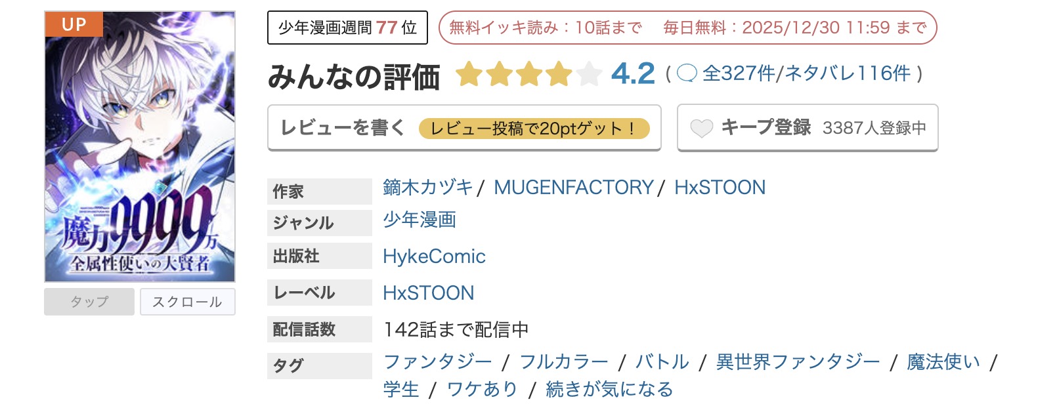Click the first gold rating star
Screen dimensions: 1057x408
coord(470,74)
